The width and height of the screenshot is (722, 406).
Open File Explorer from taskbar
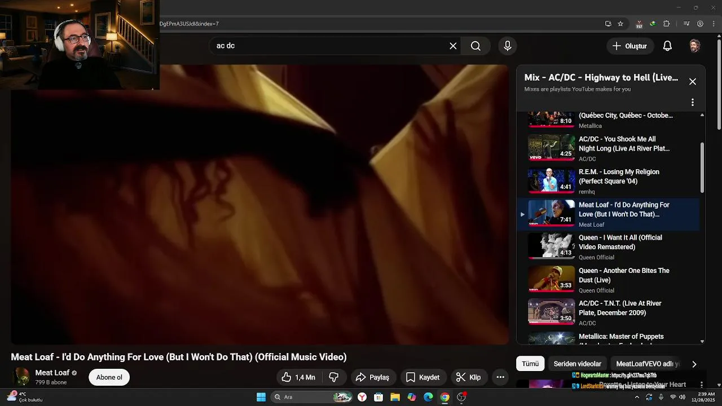click(395, 397)
